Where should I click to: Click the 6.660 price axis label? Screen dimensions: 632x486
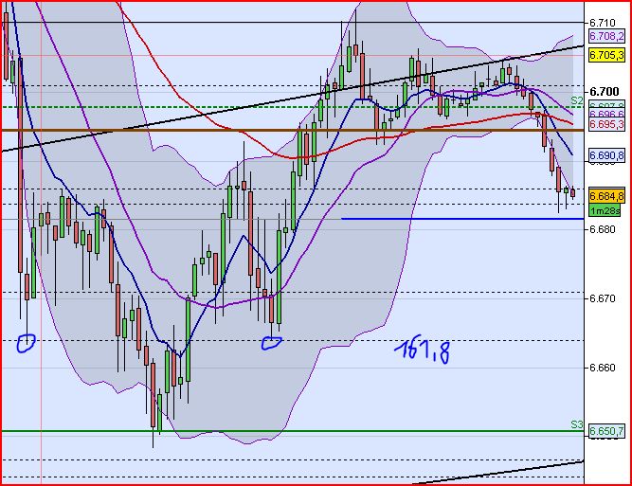tap(603, 368)
